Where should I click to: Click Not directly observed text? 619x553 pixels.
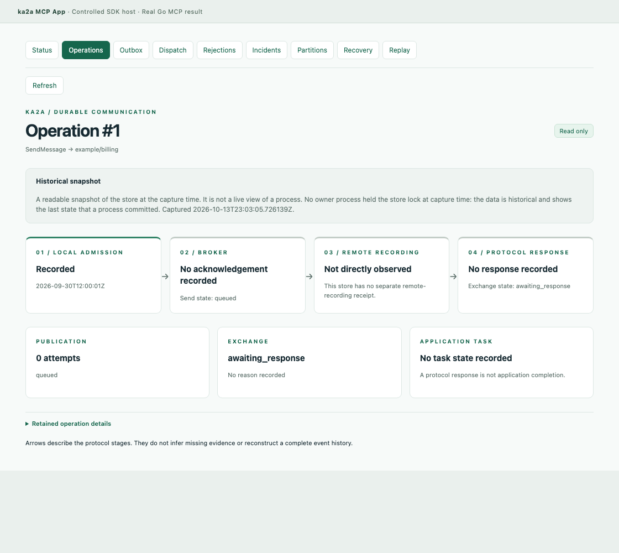point(368,269)
